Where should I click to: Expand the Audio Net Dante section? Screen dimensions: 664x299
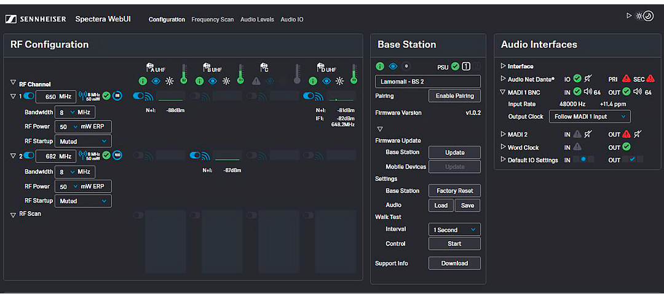coord(503,79)
